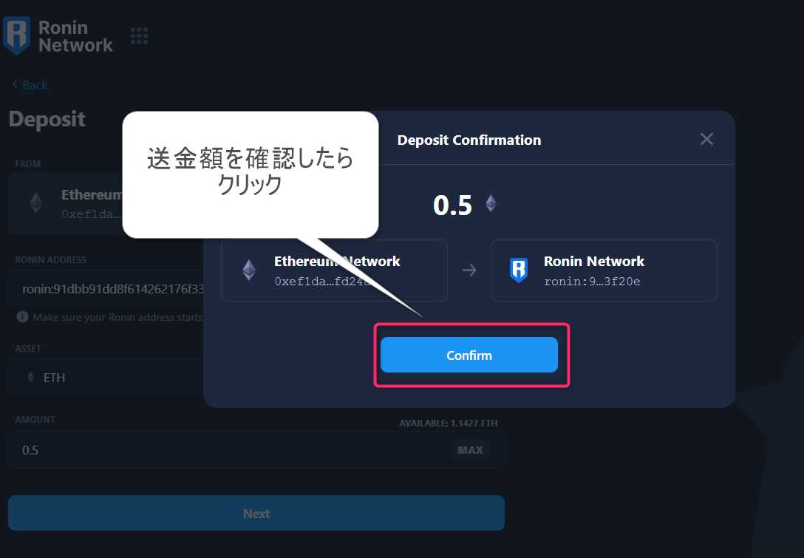
Task: Click the Confirm button in the dialog
Action: point(469,355)
